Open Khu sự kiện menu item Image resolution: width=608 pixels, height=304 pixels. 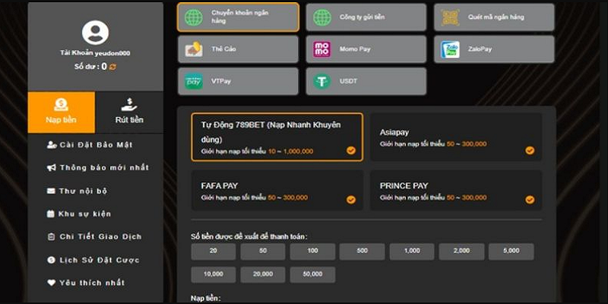[79, 214]
